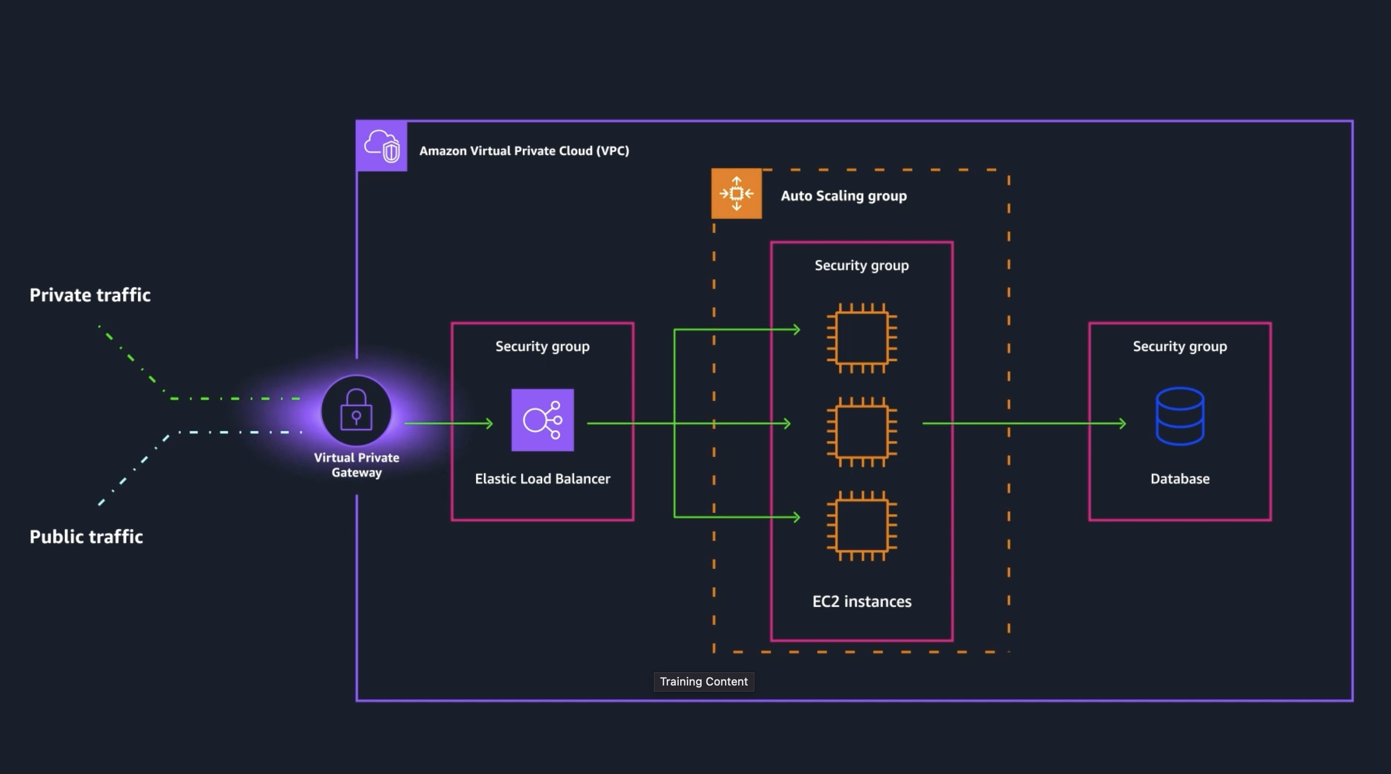Select the bottom EC2 instance chip icon
Viewport: 1391px width, 774px height.
pyautogui.click(x=862, y=525)
